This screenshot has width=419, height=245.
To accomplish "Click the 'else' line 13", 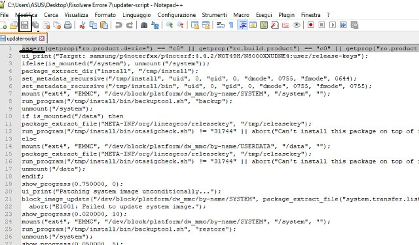I will point(29,139).
